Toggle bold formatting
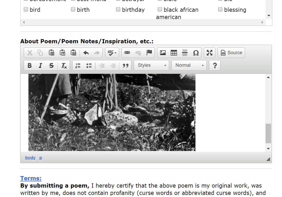The width and height of the screenshot is (282, 197). [x=30, y=65]
